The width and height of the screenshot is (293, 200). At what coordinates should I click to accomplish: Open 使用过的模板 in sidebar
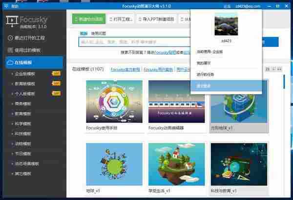click(x=27, y=50)
